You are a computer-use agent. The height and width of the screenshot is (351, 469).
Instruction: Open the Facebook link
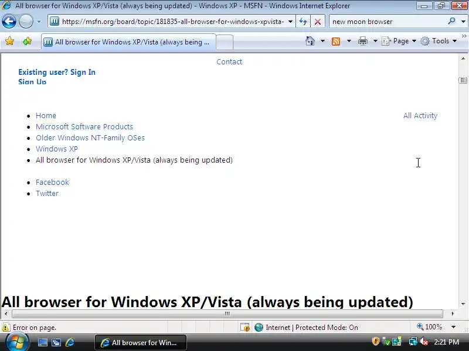(52, 182)
